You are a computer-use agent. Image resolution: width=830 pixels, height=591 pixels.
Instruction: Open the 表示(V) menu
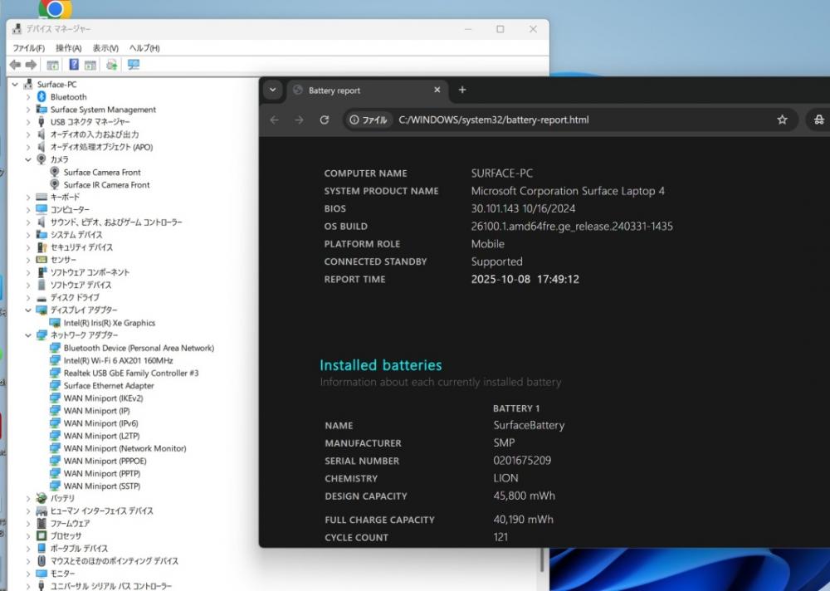click(105, 48)
